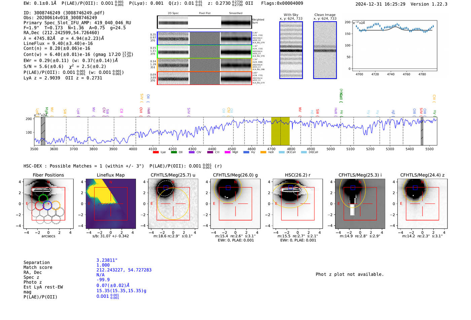Open the Lineflux Map panel

click(x=111, y=204)
